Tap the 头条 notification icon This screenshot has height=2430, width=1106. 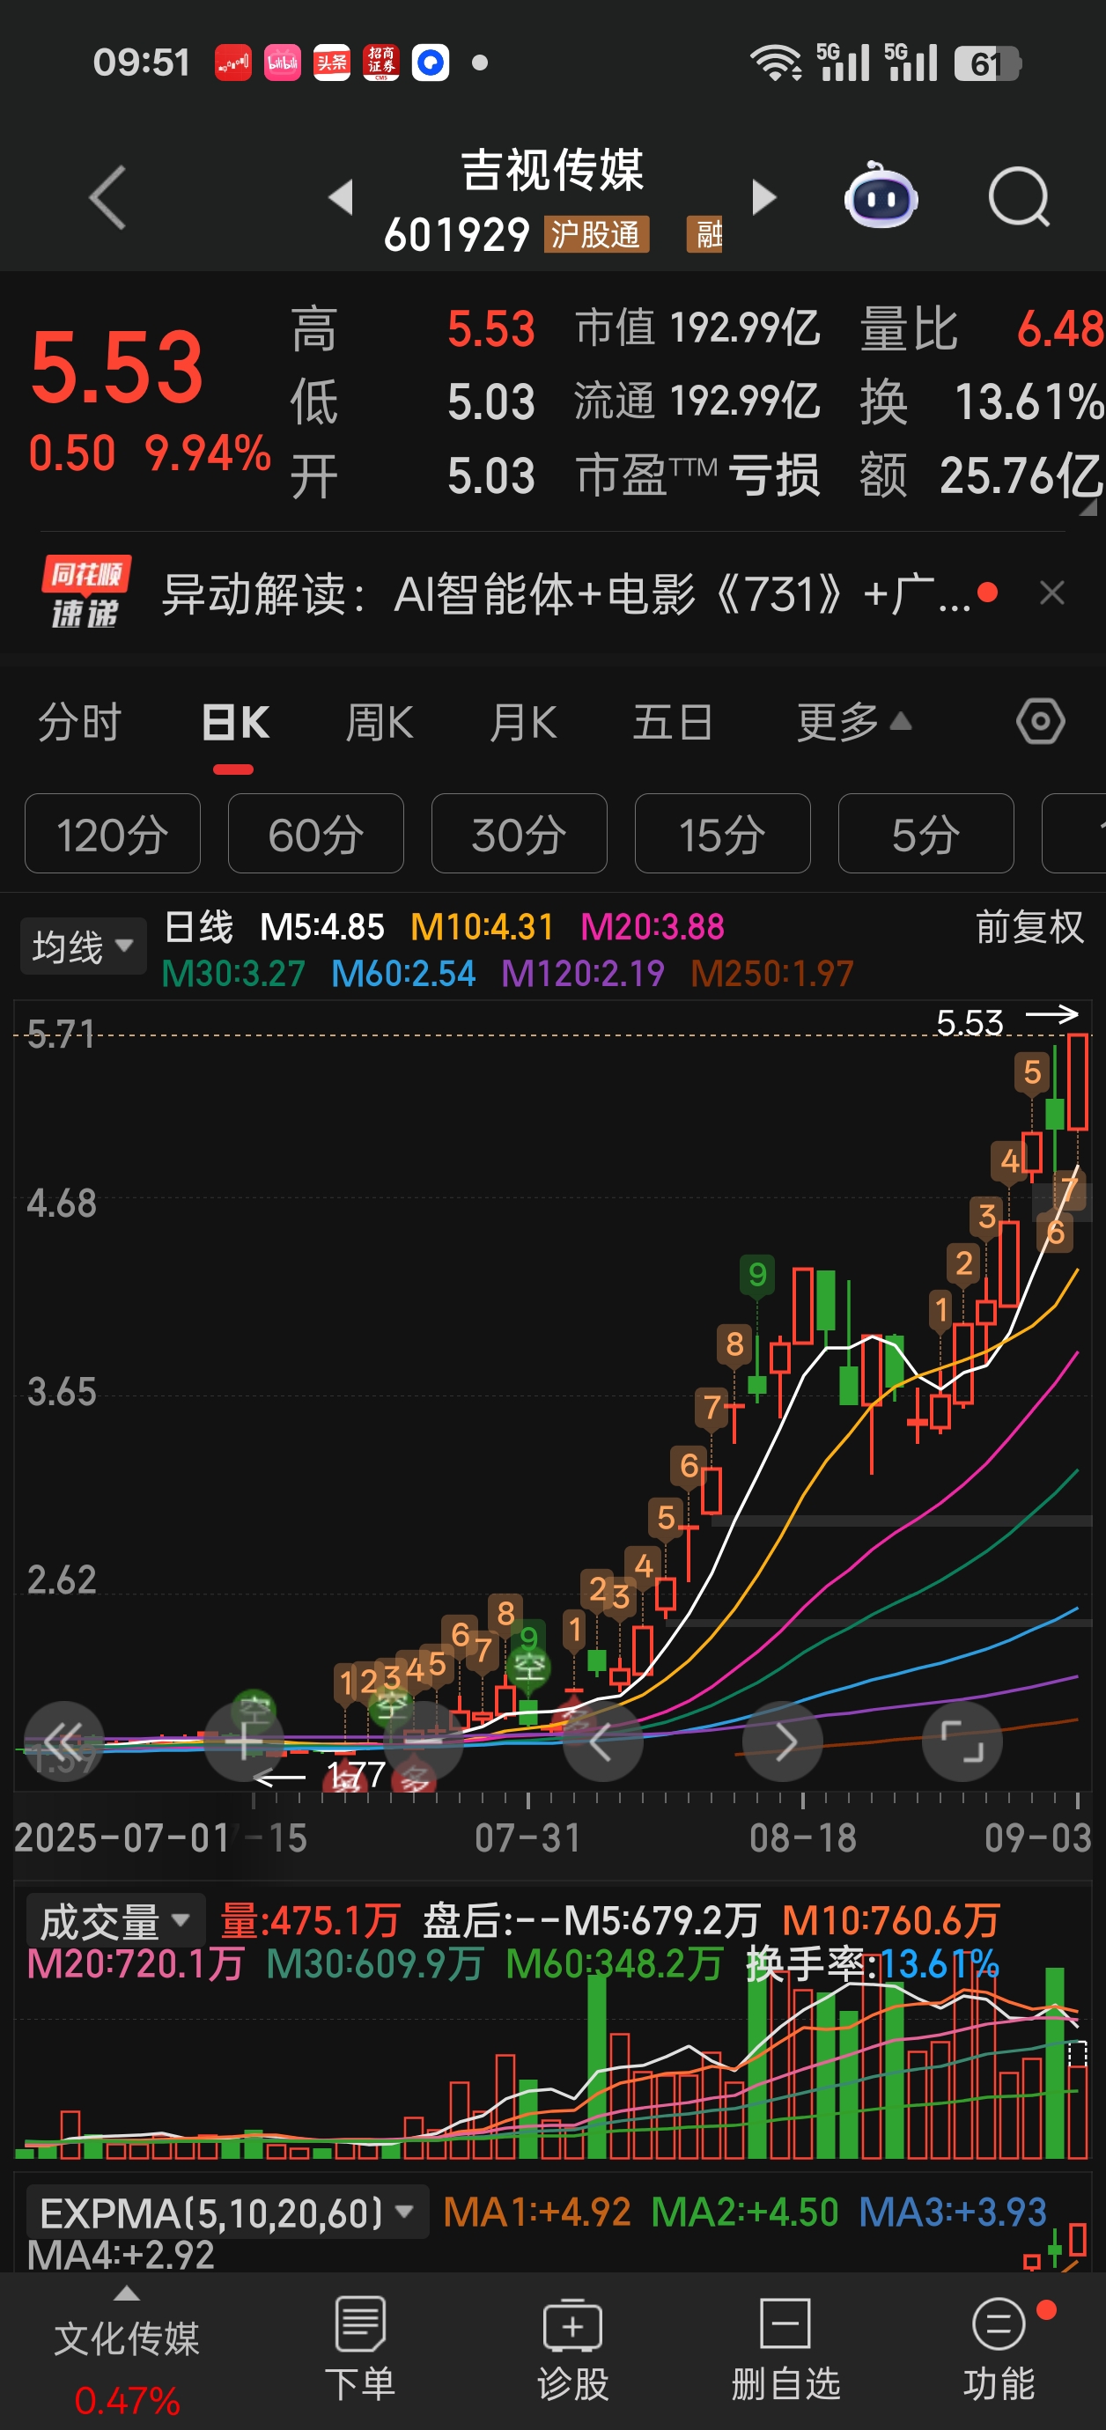pyautogui.click(x=331, y=63)
